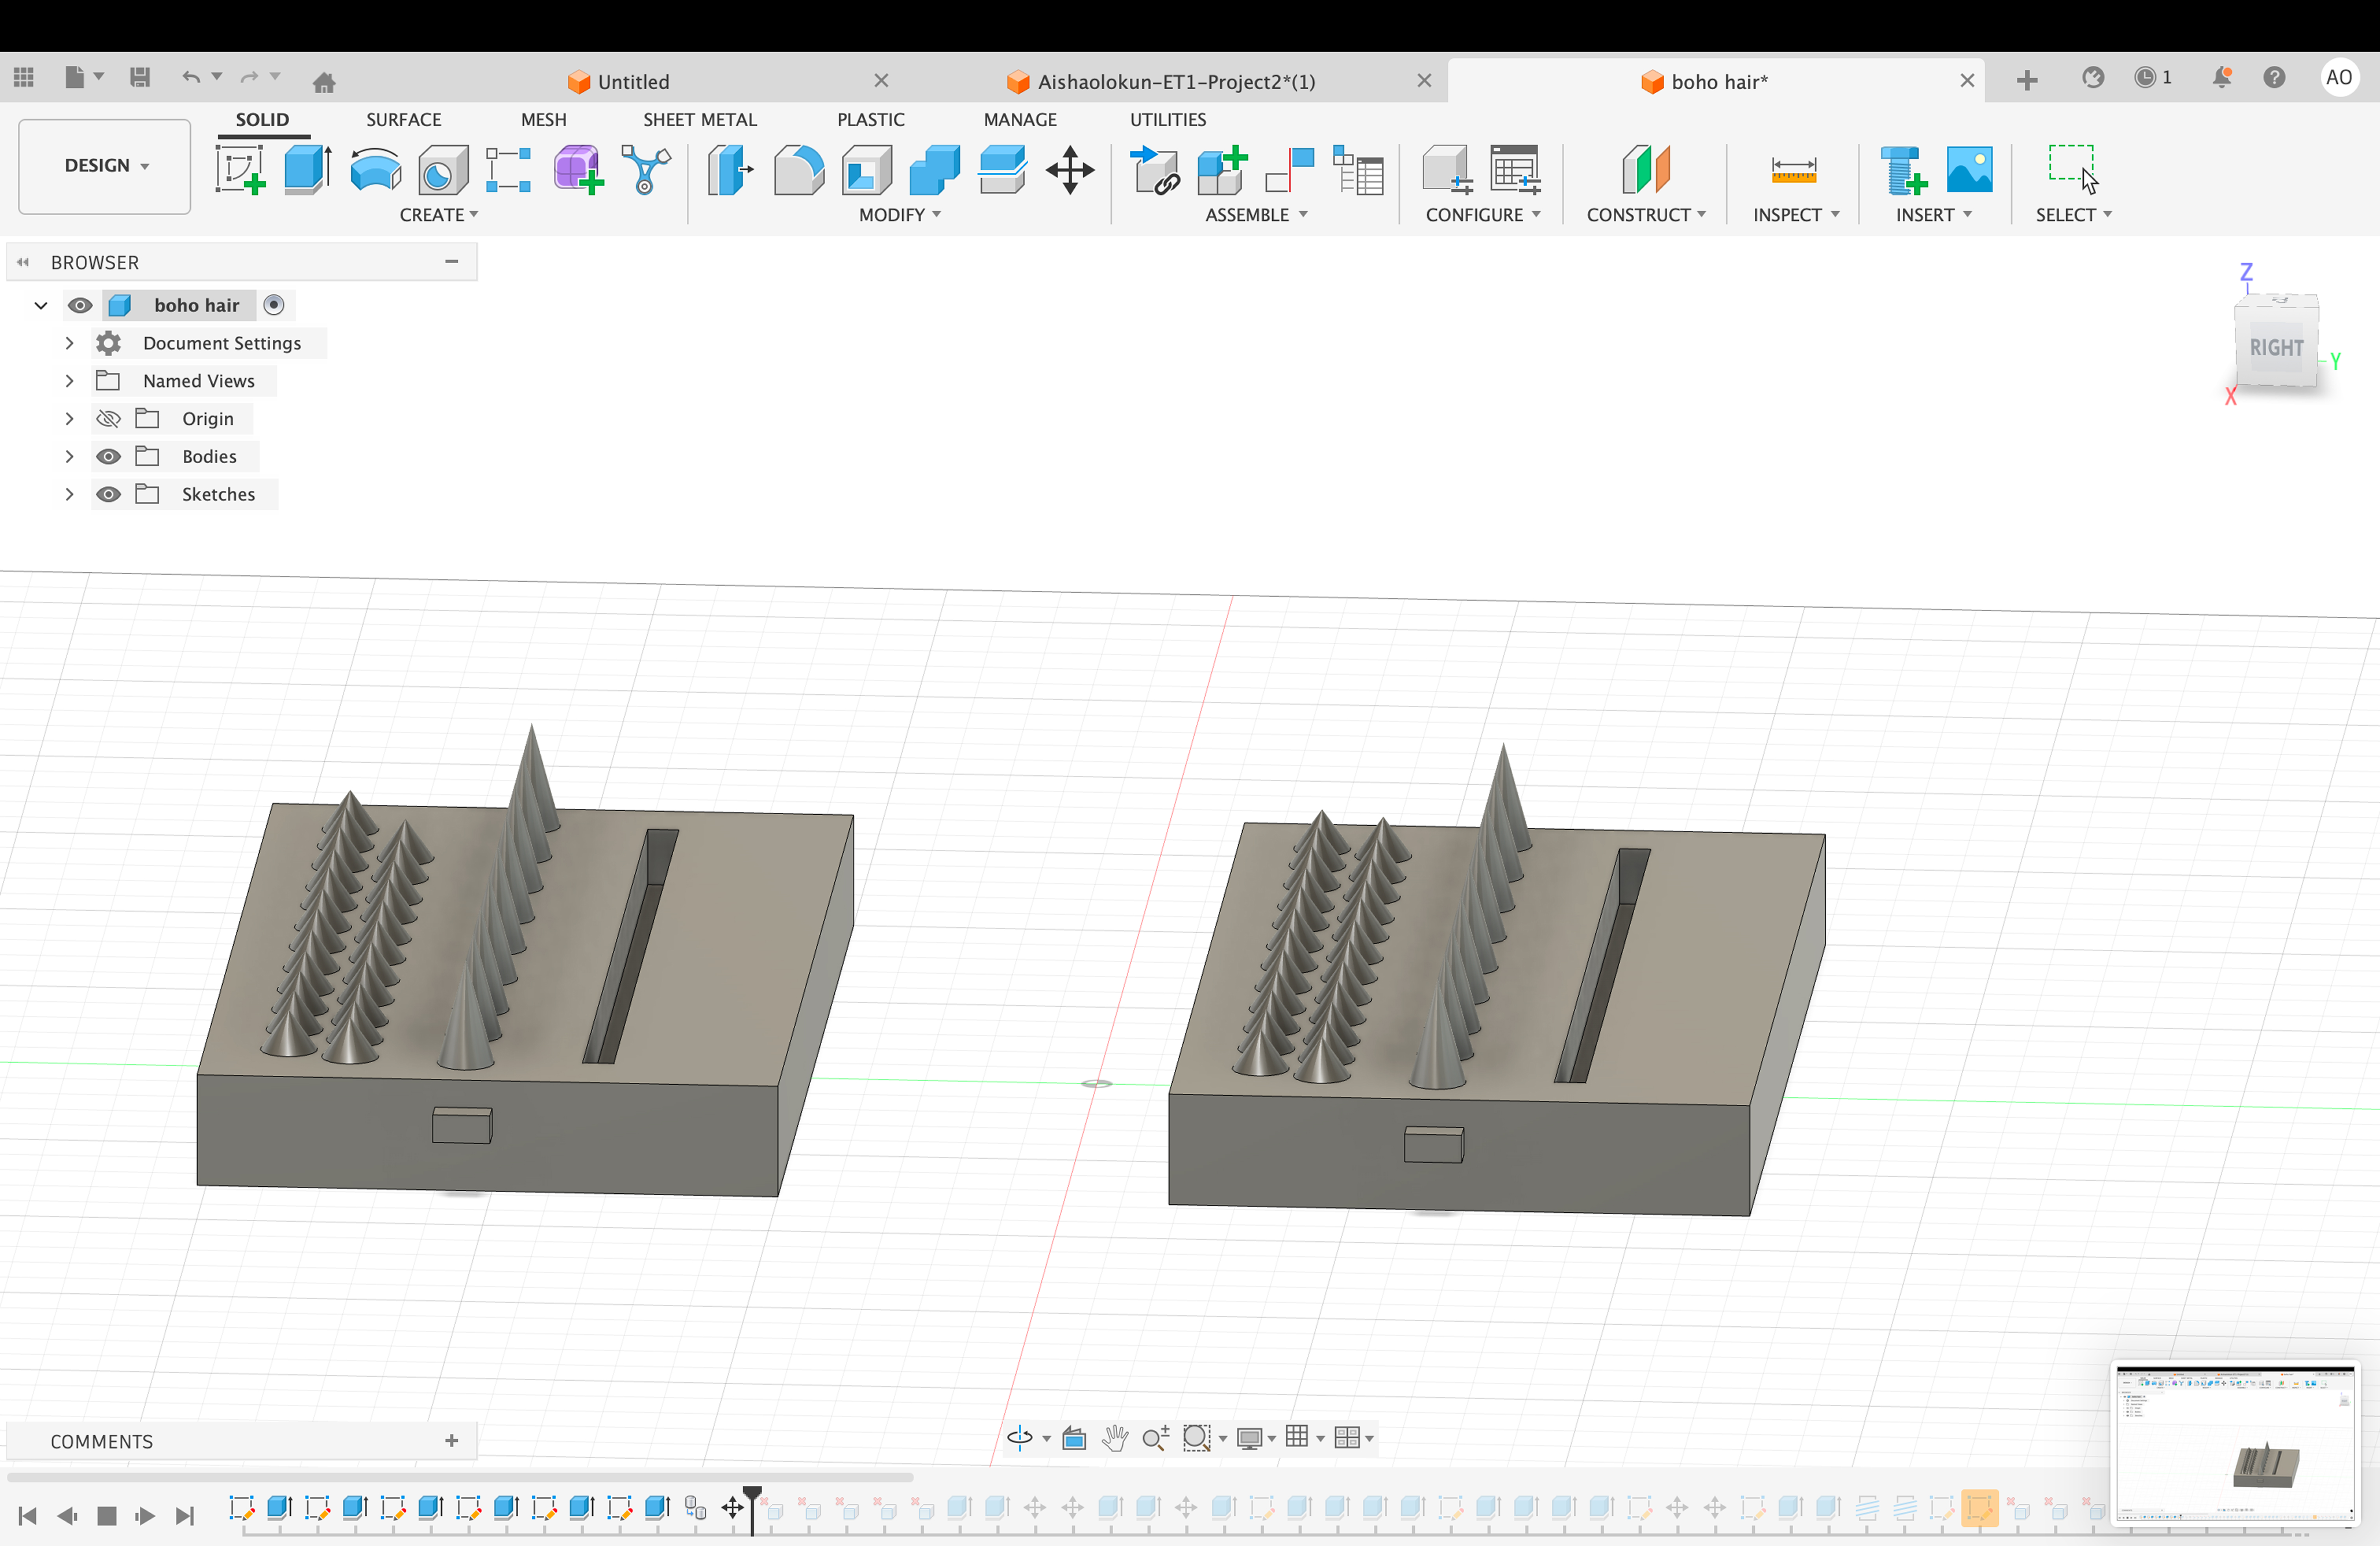Switch to the SURFACE tab

coord(403,119)
